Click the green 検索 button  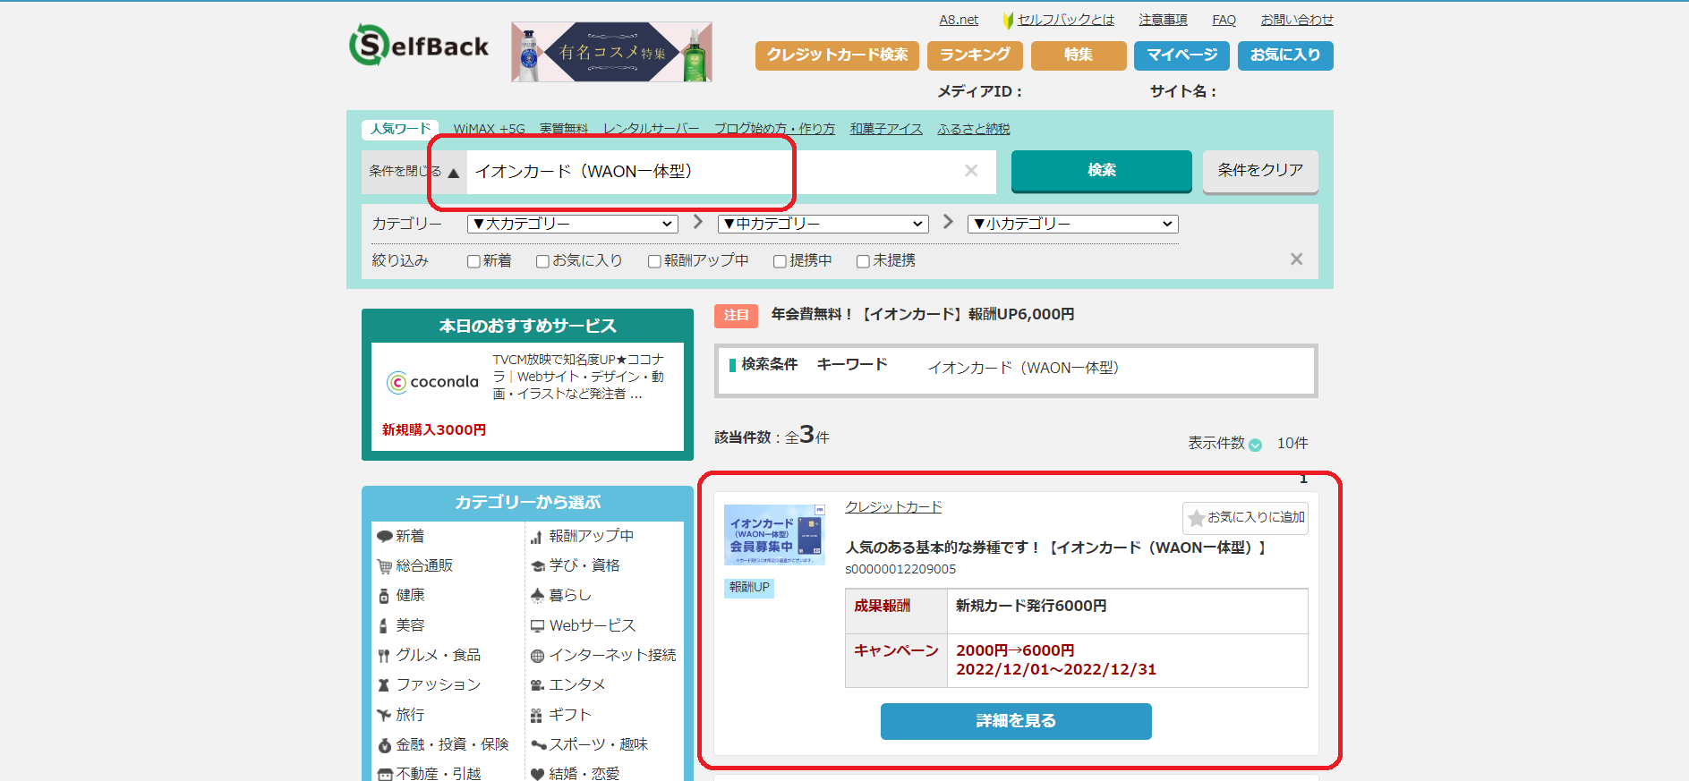pos(1102,171)
